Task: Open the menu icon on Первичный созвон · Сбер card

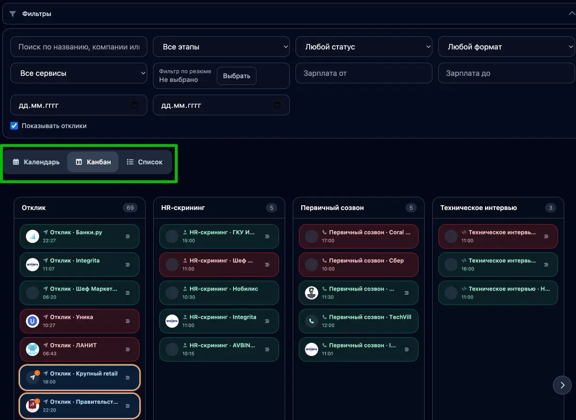Action: coord(407,265)
